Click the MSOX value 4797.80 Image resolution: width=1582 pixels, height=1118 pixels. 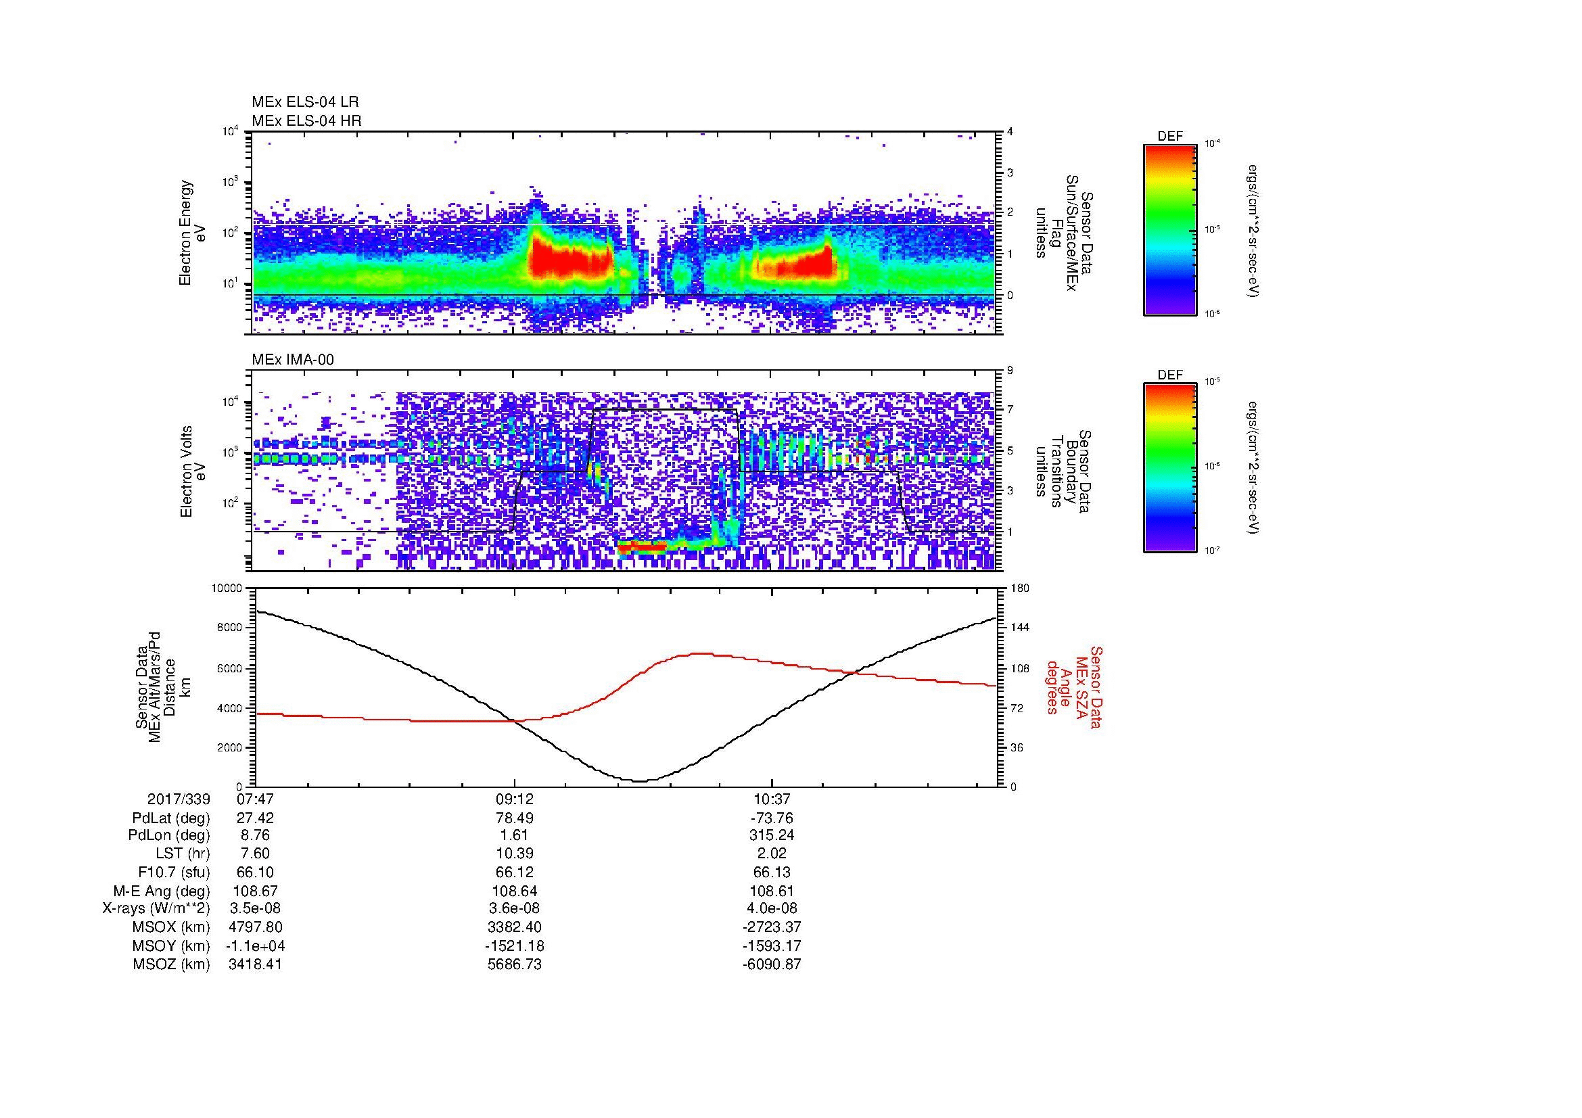click(255, 927)
